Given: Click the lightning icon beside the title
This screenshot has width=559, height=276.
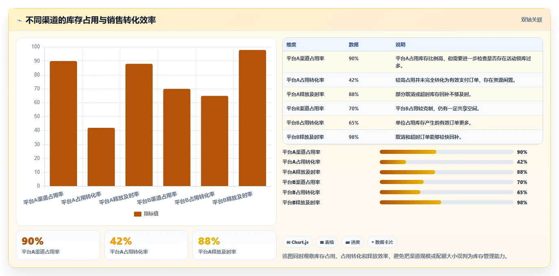Looking at the screenshot, I should (x=19, y=20).
